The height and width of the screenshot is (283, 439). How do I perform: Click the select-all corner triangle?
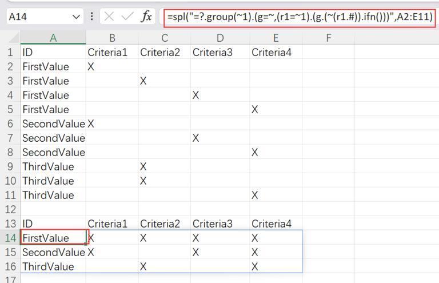pyautogui.click(x=14, y=38)
